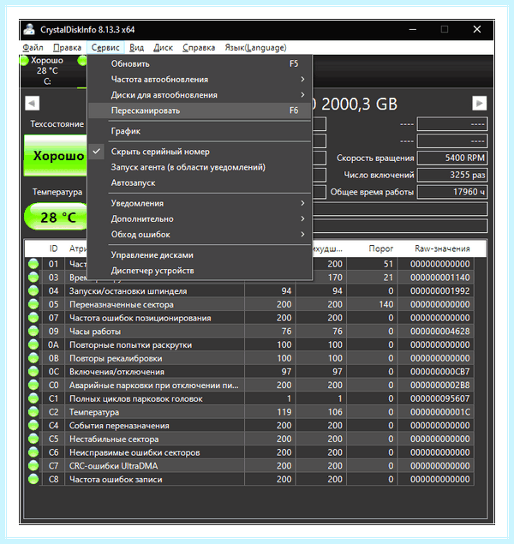Image resolution: width=514 pixels, height=544 pixels.
Task: Open the Правка menu
Action: point(67,47)
